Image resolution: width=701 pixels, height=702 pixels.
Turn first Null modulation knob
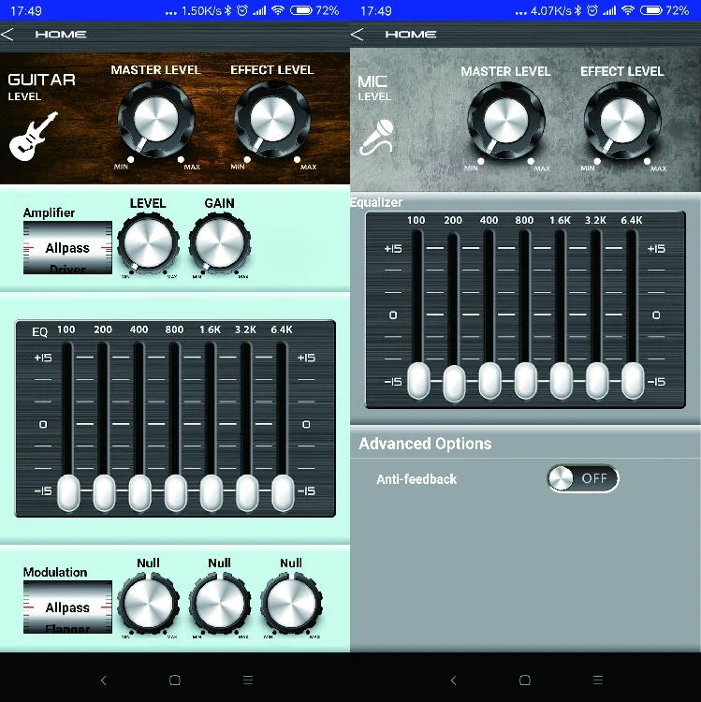[148, 603]
